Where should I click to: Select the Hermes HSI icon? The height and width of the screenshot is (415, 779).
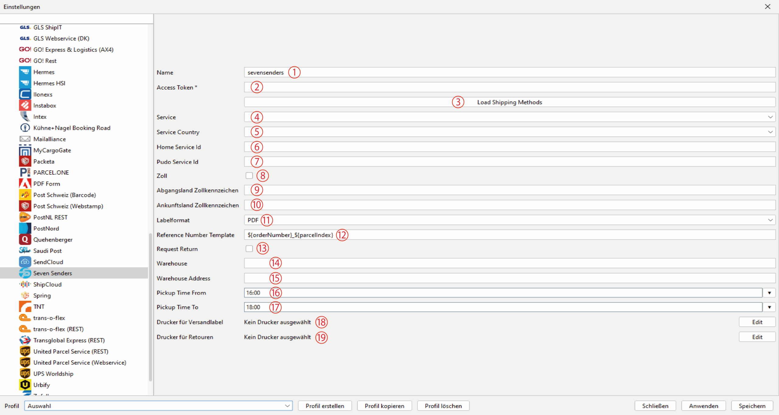25,83
